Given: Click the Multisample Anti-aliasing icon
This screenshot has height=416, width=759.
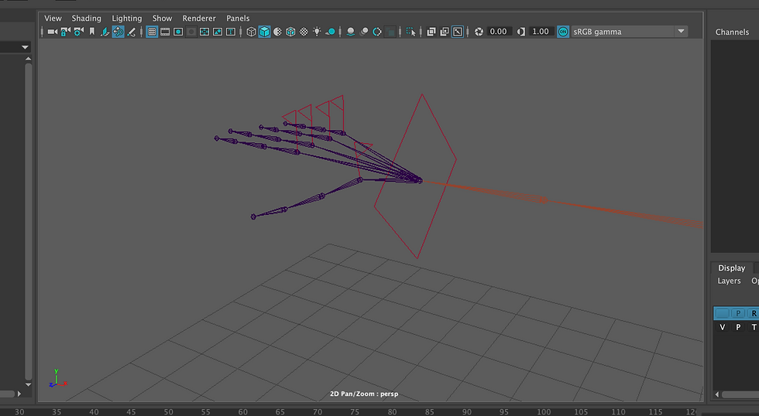Looking at the screenshot, I should 377,32.
